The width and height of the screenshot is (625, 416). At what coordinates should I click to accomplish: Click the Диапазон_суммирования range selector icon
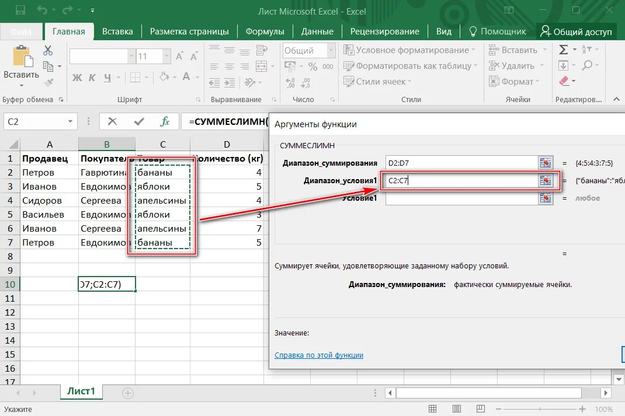point(546,163)
